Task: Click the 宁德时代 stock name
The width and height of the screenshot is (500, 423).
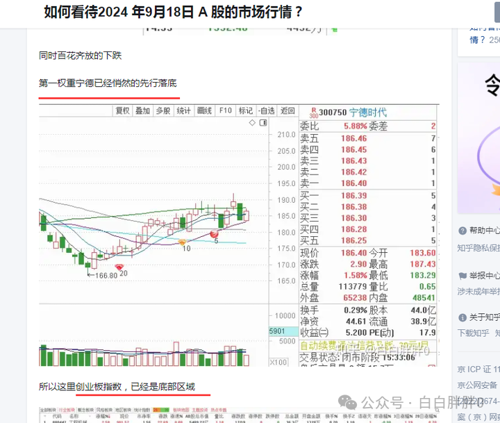Action: pos(368,113)
